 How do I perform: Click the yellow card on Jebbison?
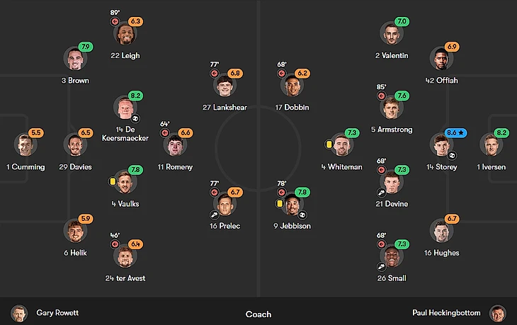click(280, 203)
